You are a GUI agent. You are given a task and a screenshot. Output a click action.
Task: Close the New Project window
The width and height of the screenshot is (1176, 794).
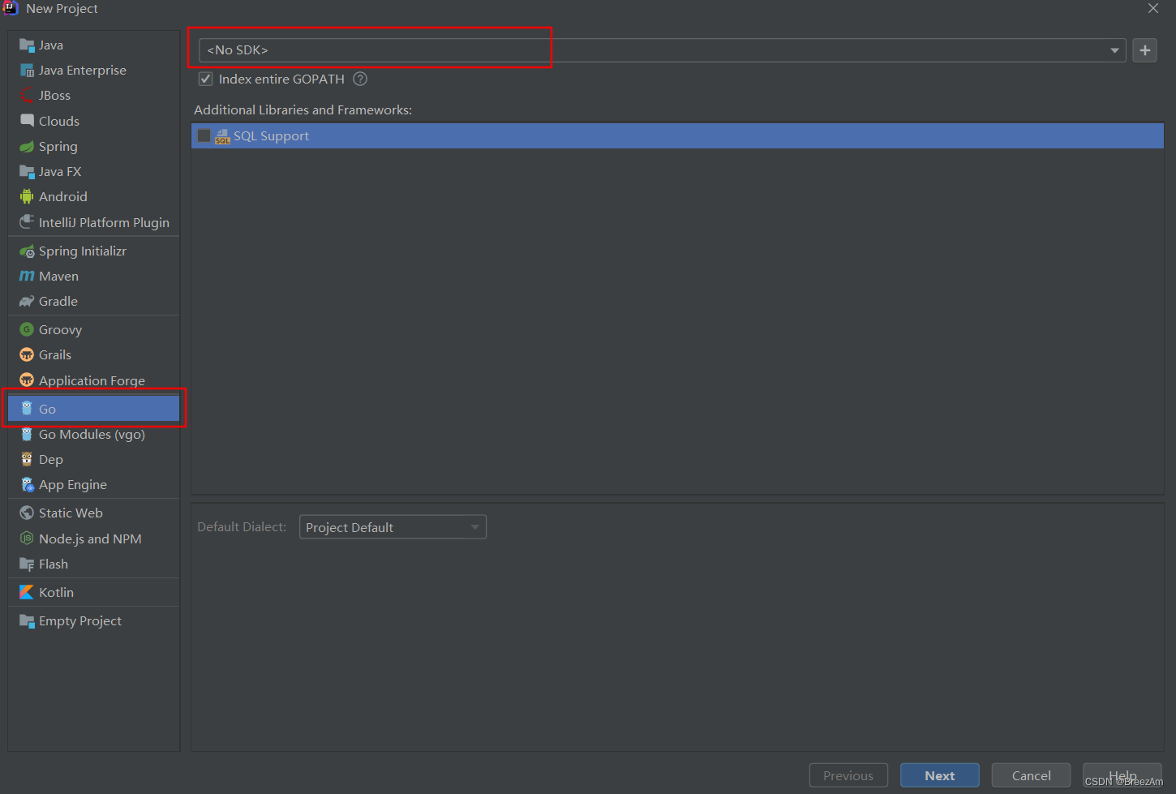click(1152, 8)
